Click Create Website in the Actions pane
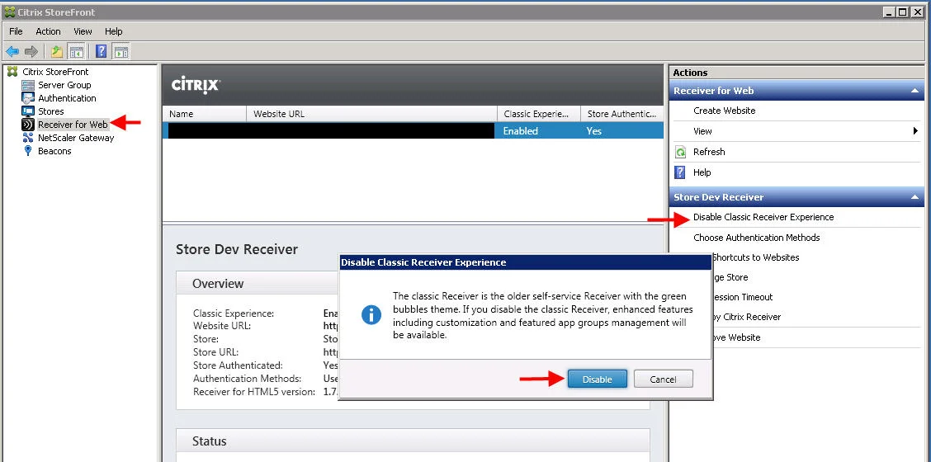The height and width of the screenshot is (462, 931). point(725,111)
